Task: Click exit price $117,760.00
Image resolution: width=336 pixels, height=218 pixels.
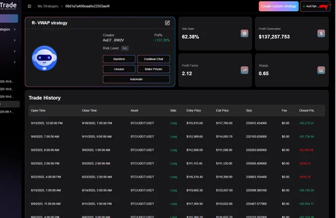Action: 224,123
